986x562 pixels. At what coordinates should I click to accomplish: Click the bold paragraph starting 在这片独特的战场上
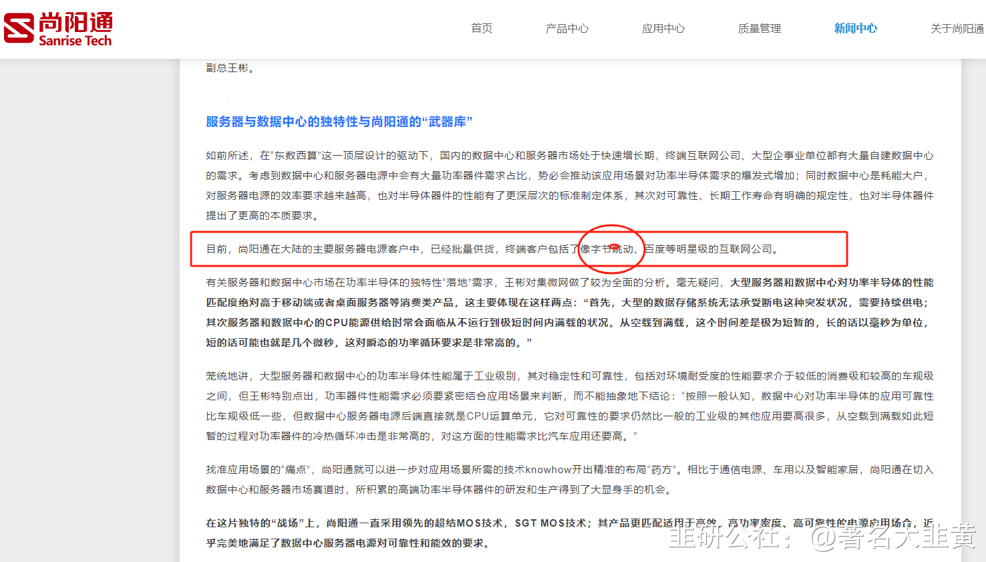[x=570, y=533]
